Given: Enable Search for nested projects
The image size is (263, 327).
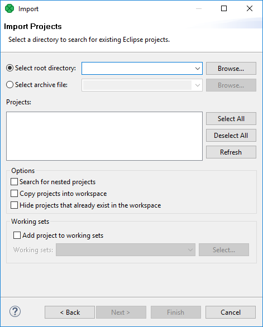Looking at the screenshot, I should tap(14, 182).
